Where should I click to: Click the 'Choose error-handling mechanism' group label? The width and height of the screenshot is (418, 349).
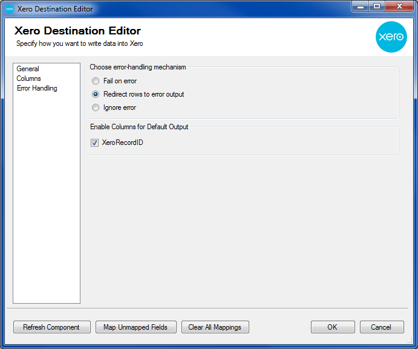138,67
